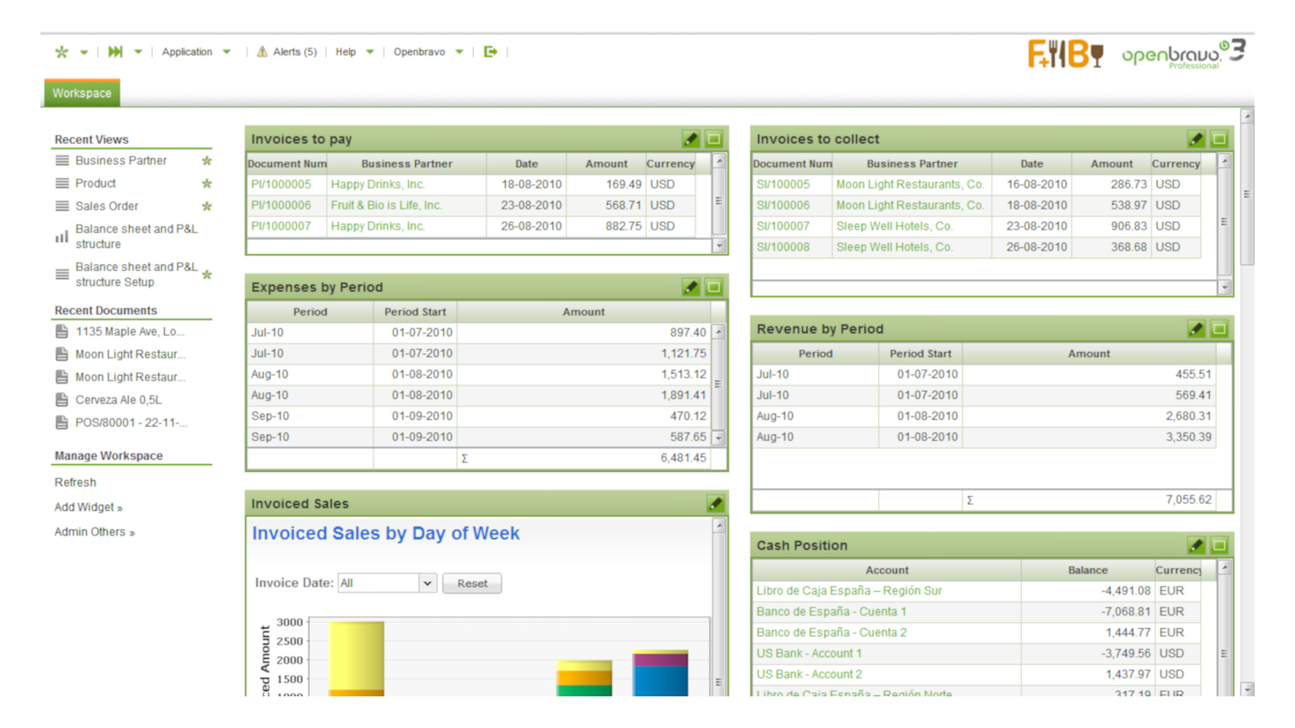Screen dimensions: 1295x728
Task: Toggle the favorite star for Sales Order
Action: 207,206
